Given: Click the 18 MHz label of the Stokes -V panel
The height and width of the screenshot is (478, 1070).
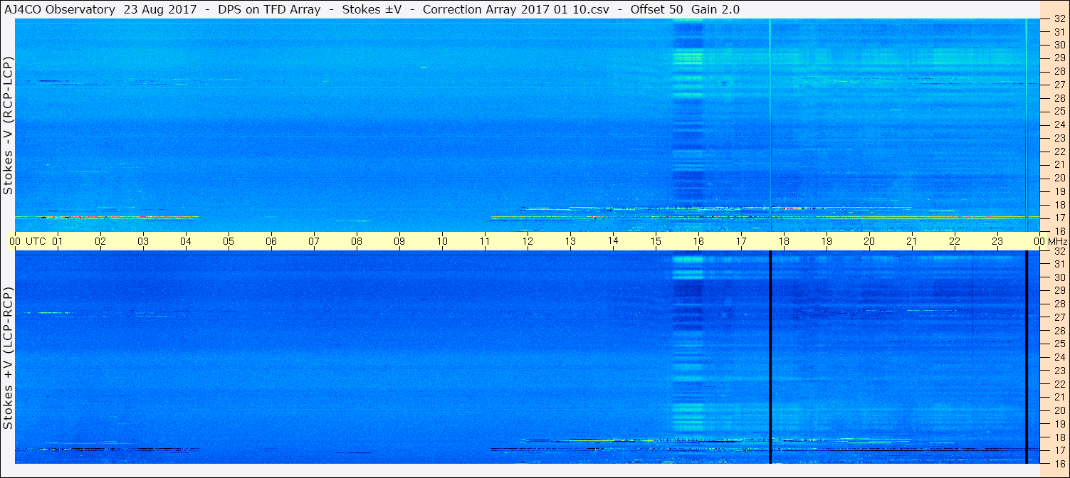Looking at the screenshot, I should 1059,205.
